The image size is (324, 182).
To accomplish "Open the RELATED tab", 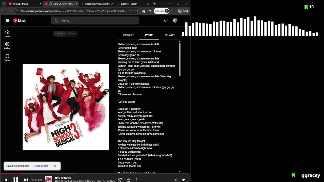I will [170, 35].
